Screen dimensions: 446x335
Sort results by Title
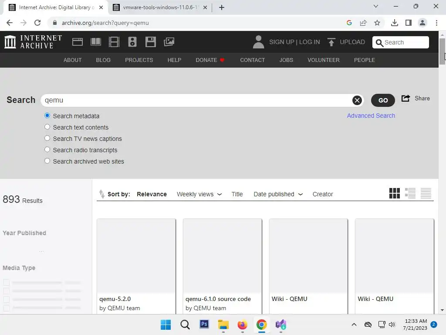pyautogui.click(x=237, y=194)
